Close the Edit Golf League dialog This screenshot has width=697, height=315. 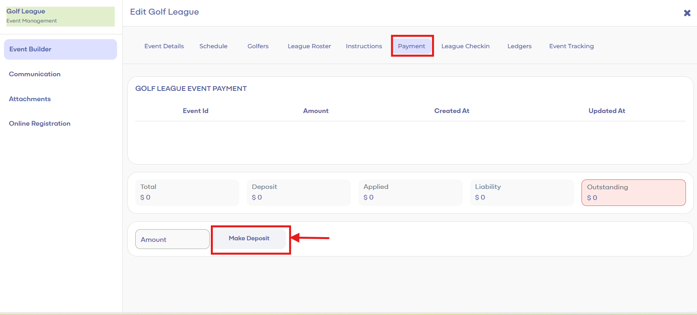(687, 13)
